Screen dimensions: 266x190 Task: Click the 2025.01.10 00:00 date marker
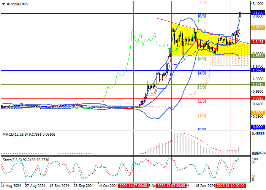(x=231, y=186)
